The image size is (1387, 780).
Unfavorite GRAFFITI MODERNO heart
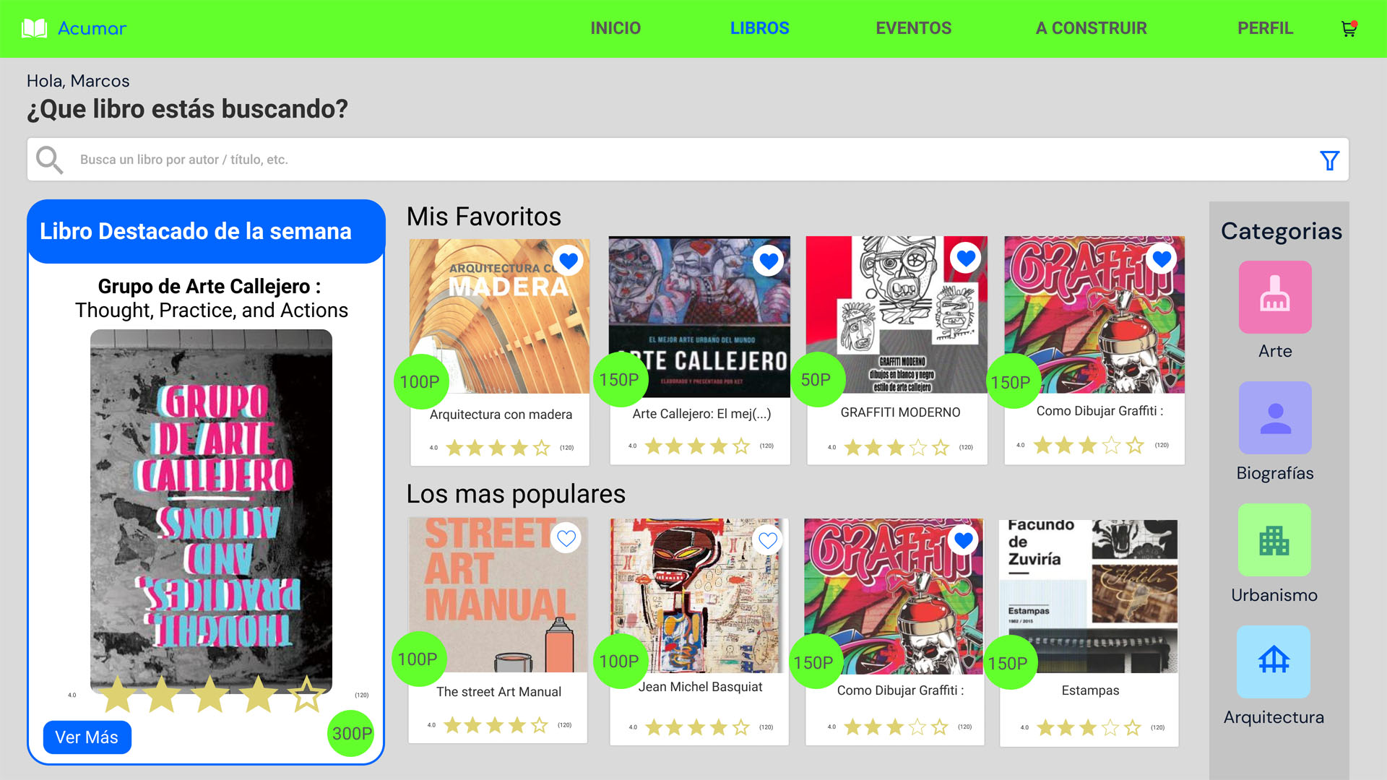click(x=966, y=258)
